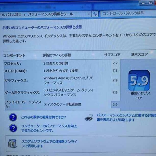Image resolution: width=156 pixels, height=156 pixels.
Task: Open the コンピューターのパフォーマンスを向上するためのヒント link
Action: click(x=49, y=128)
